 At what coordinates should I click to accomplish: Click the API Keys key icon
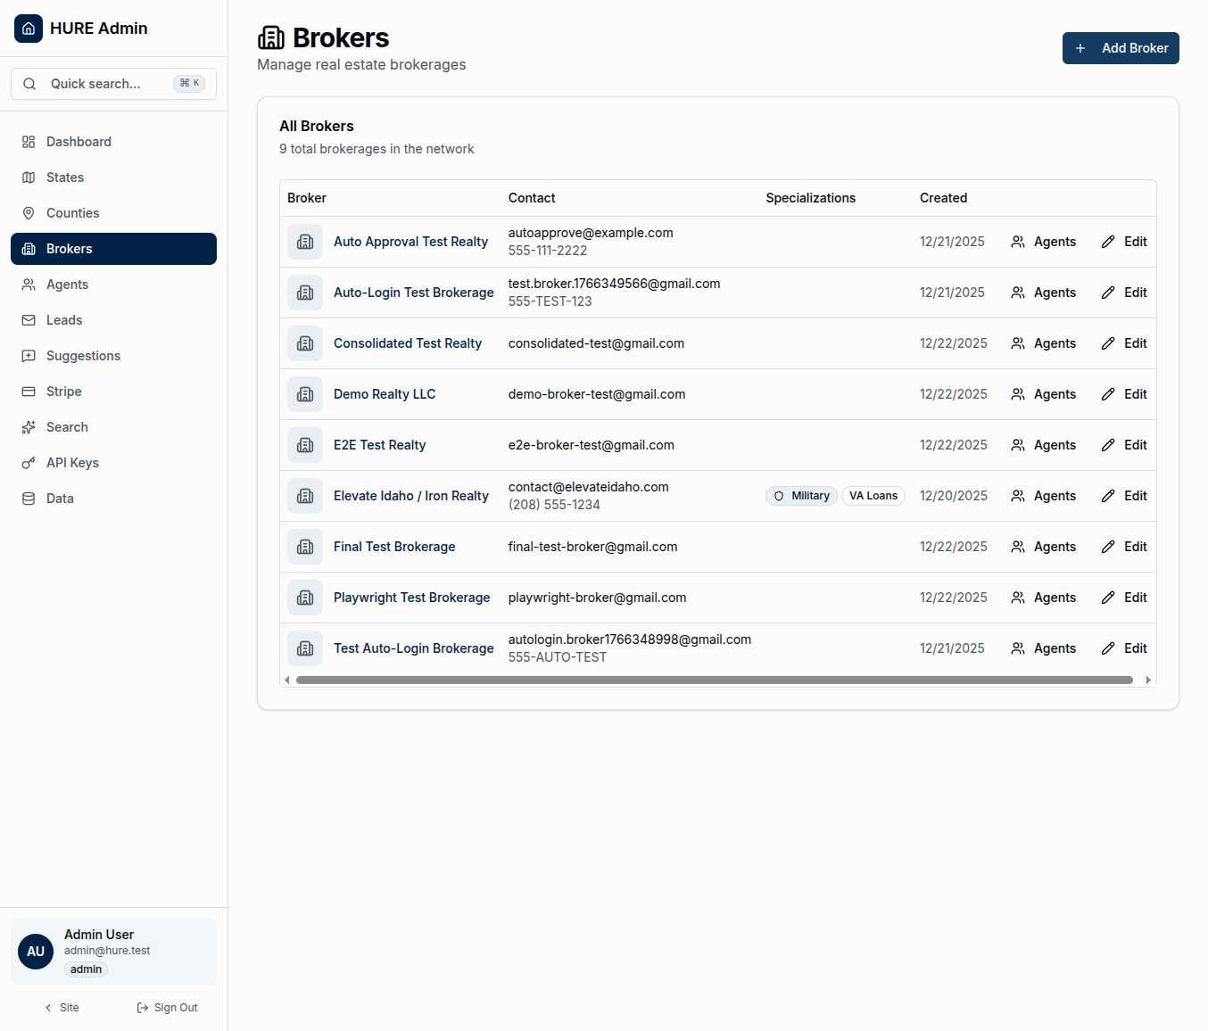[x=28, y=463]
